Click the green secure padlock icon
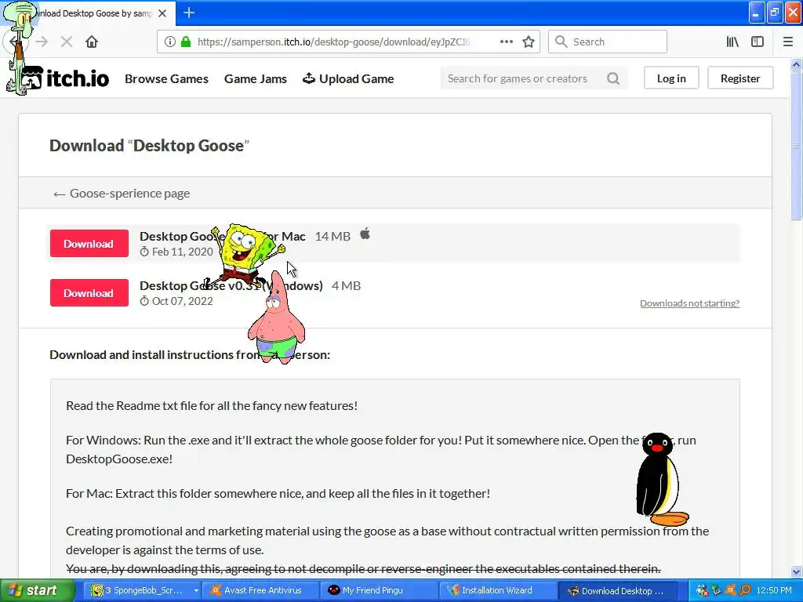803x602 pixels. pos(186,42)
